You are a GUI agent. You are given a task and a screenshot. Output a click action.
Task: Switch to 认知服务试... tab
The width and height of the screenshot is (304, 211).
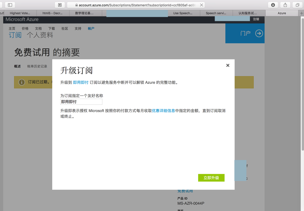coord(248,13)
